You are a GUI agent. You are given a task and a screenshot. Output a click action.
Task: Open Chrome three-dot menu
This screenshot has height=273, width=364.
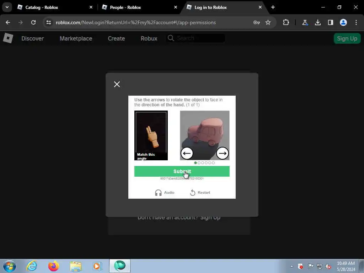(356, 22)
